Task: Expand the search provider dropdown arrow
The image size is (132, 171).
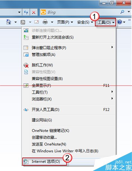Action: 129,11
